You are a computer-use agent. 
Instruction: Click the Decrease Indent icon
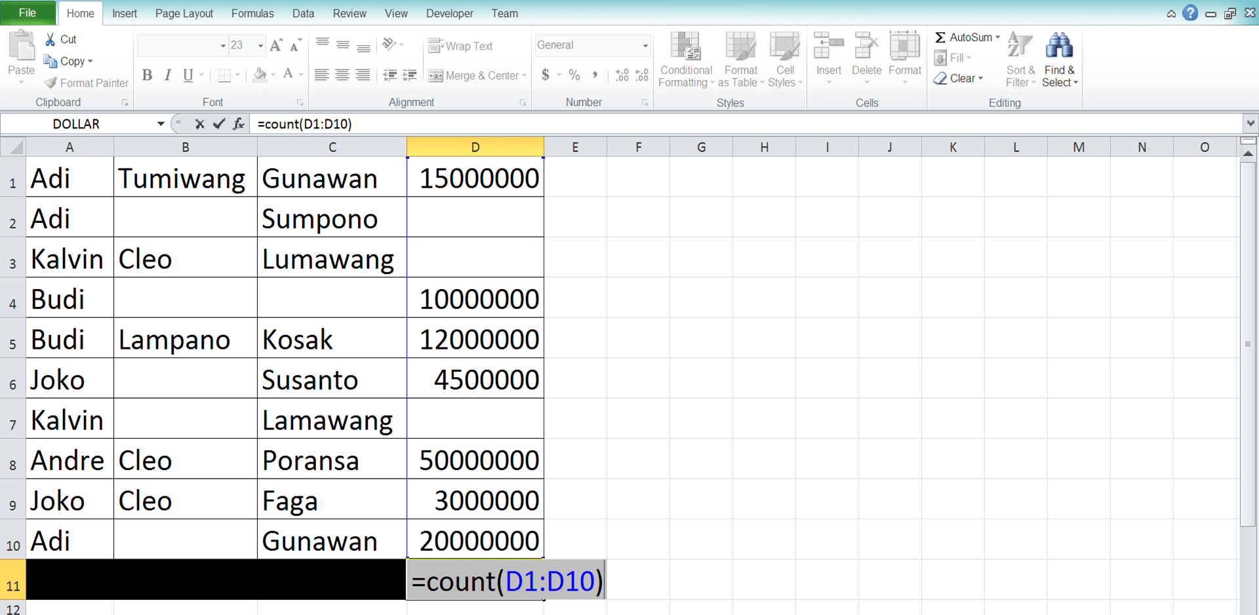pyautogui.click(x=390, y=75)
